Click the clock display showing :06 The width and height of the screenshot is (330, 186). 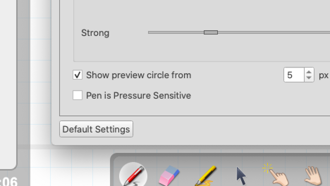click(8, 181)
